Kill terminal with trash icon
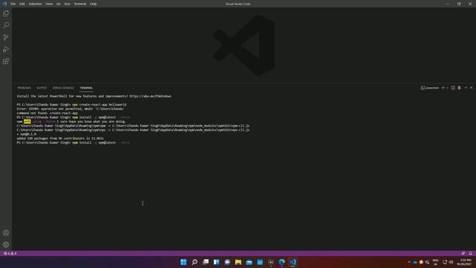The image size is (476, 268). tap(460, 88)
